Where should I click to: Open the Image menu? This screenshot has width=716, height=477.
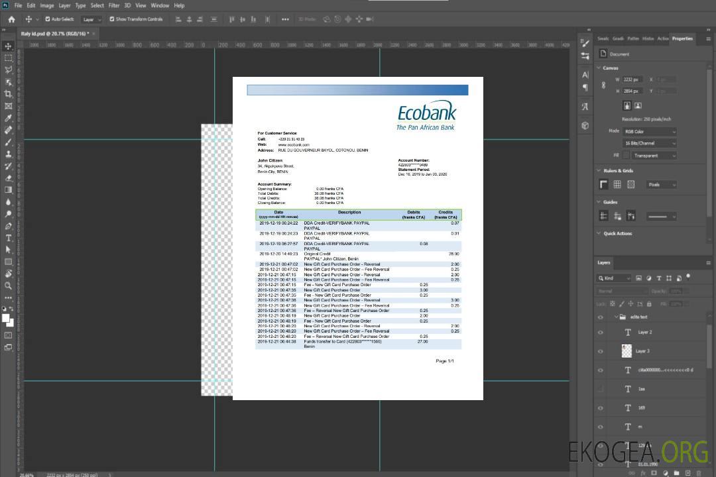47,5
